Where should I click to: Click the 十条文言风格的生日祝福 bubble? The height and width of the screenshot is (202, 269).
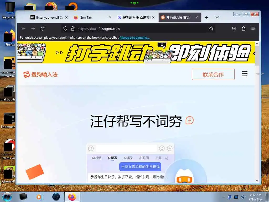tap(140, 166)
